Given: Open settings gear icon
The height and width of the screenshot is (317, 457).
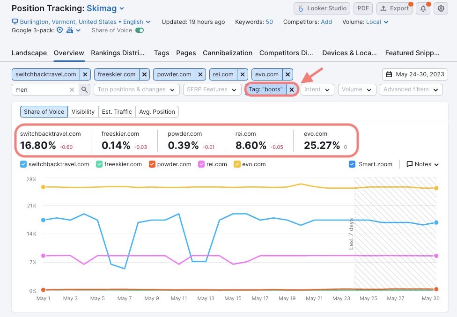Looking at the screenshot, I should [x=441, y=8].
